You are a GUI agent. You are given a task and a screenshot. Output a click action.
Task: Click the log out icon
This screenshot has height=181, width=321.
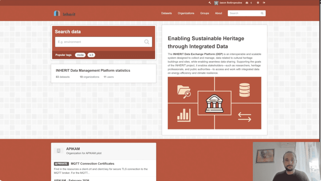coord(264,3)
